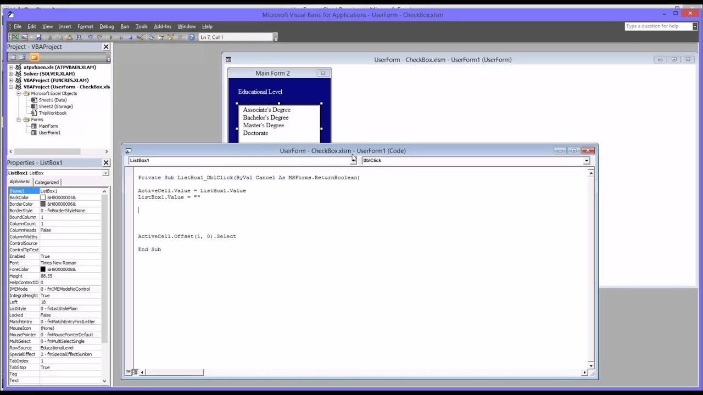Open the DblClick procedure dropdown
This screenshot has height=395, width=703.
click(587, 161)
